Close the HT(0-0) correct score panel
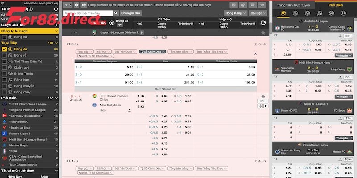This screenshot has width=357, height=178. tap(255, 53)
